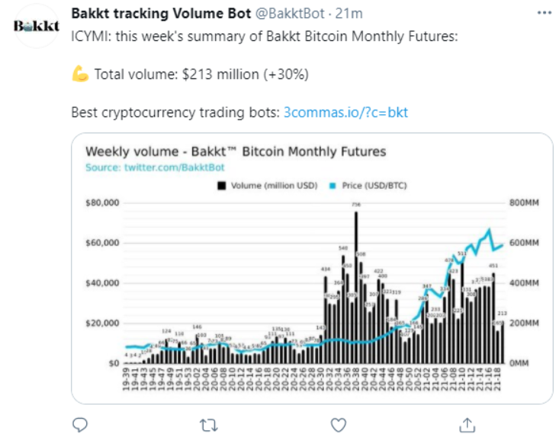Open the Bakkt profile avatar
559x440 pixels.
tap(37, 25)
